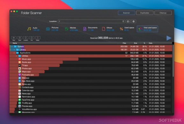
Task: Open the Duplicates tab
Action: tap(145, 13)
